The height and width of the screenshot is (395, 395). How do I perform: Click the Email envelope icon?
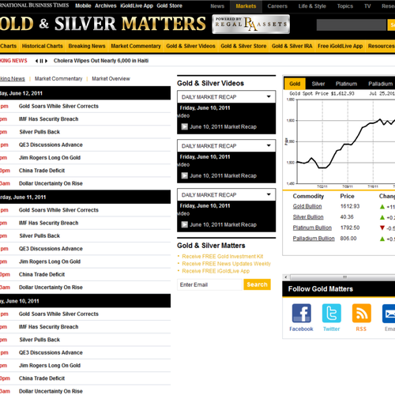coord(389,313)
